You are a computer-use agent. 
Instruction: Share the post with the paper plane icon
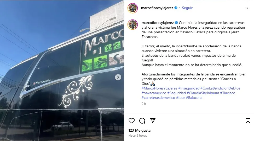click(153, 120)
